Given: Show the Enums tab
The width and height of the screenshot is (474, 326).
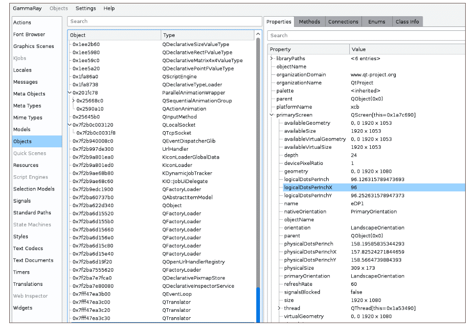Looking at the screenshot, I should [x=377, y=22].
